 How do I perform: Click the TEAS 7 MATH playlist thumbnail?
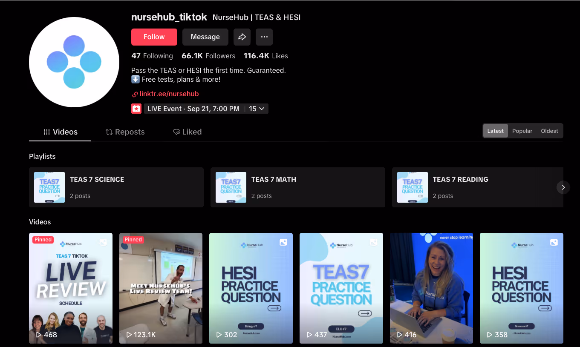pos(231,187)
